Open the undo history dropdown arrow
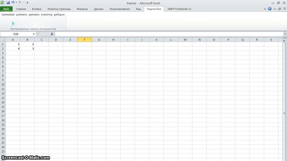Screen dimensions: 287x161 16,3
